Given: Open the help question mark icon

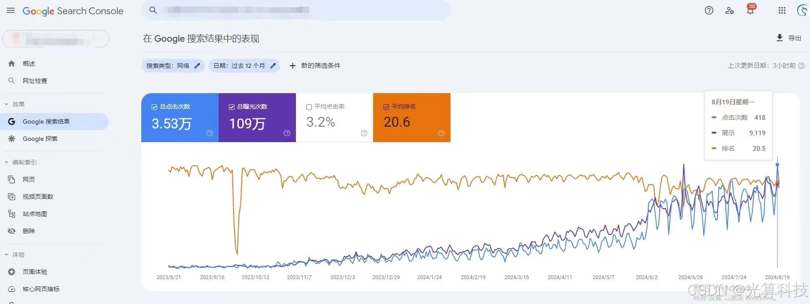Looking at the screenshot, I should (709, 10).
